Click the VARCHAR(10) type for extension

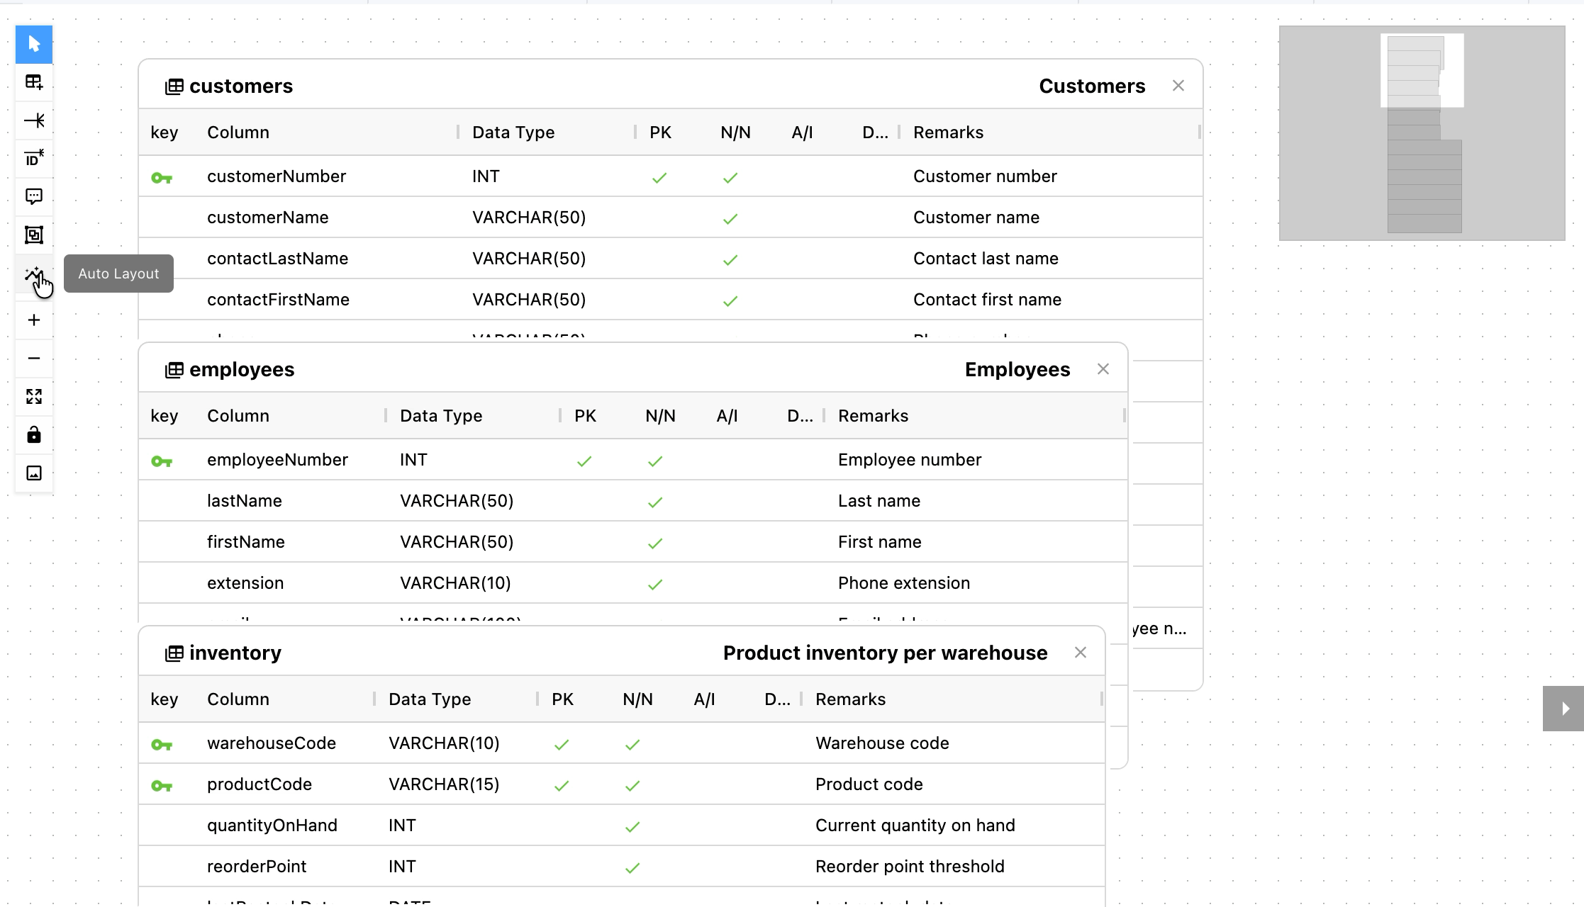click(455, 583)
